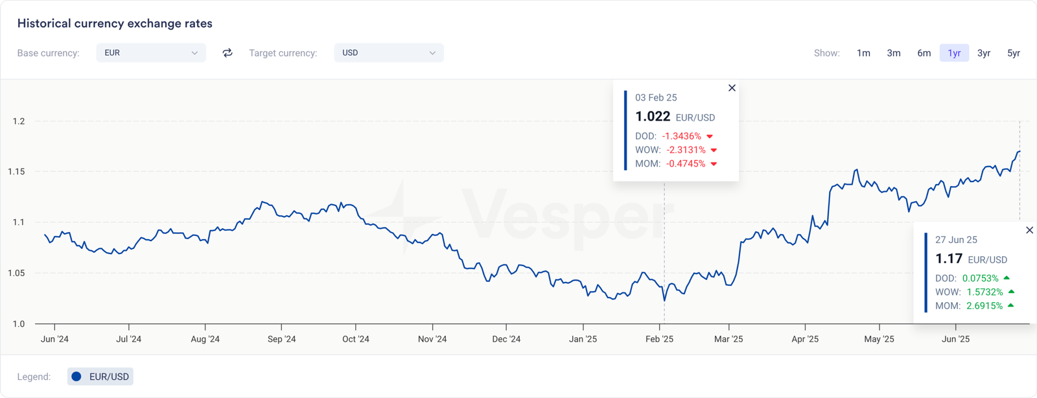Show the 1m time range
Screen dimensions: 1037x398
coord(863,53)
